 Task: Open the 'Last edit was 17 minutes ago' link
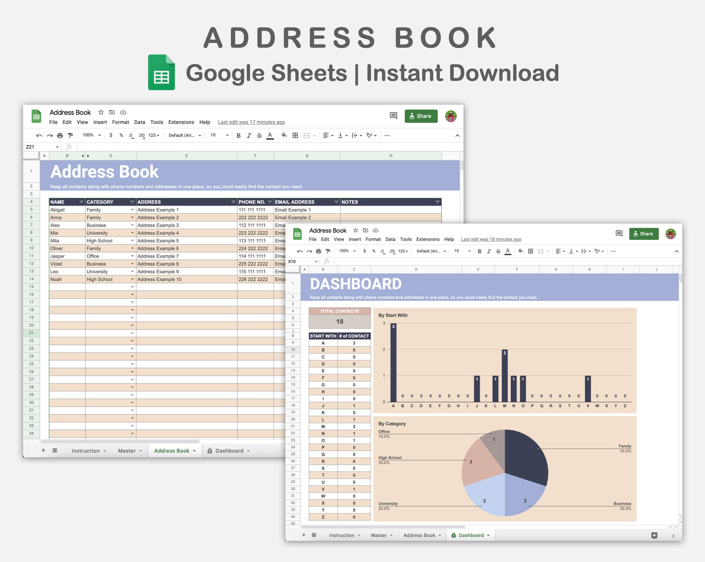point(251,122)
